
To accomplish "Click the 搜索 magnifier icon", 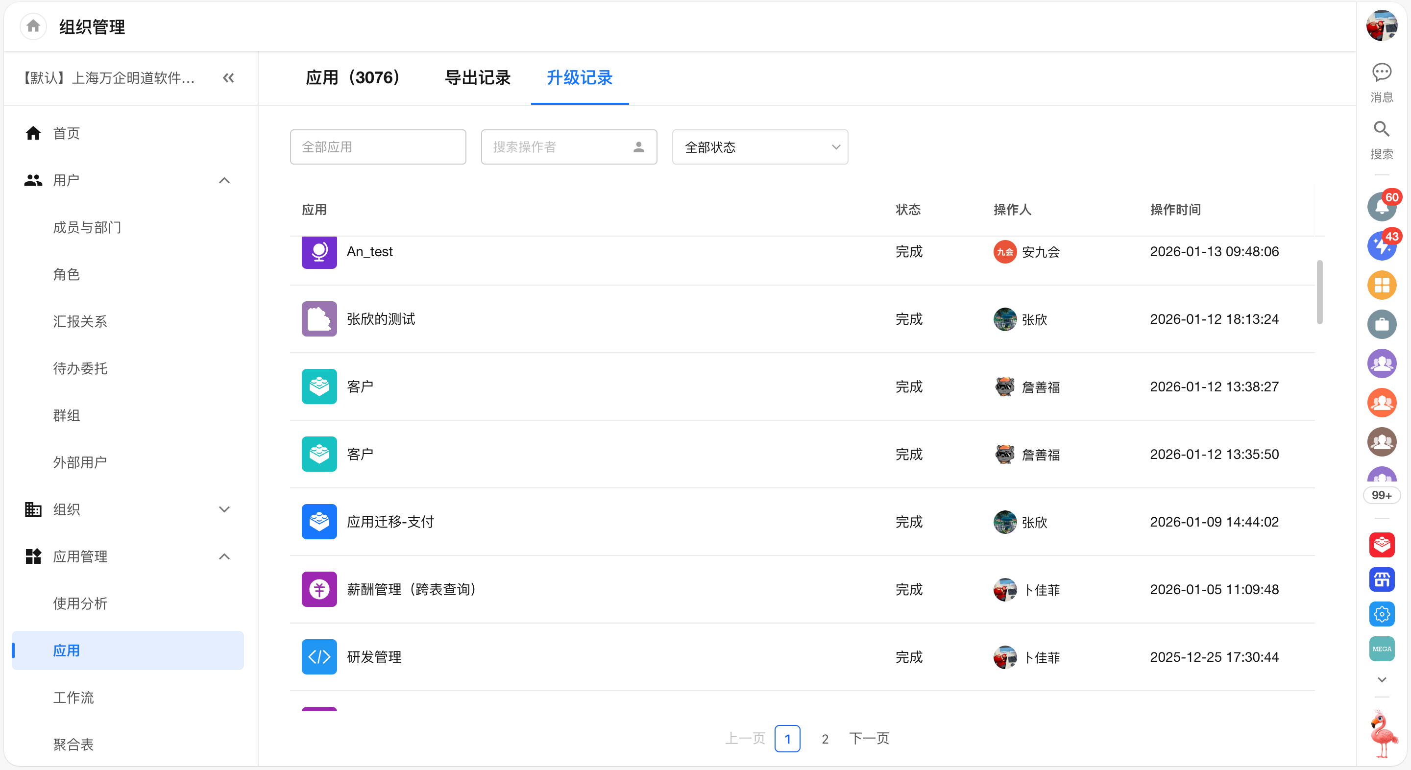I will point(1381,129).
